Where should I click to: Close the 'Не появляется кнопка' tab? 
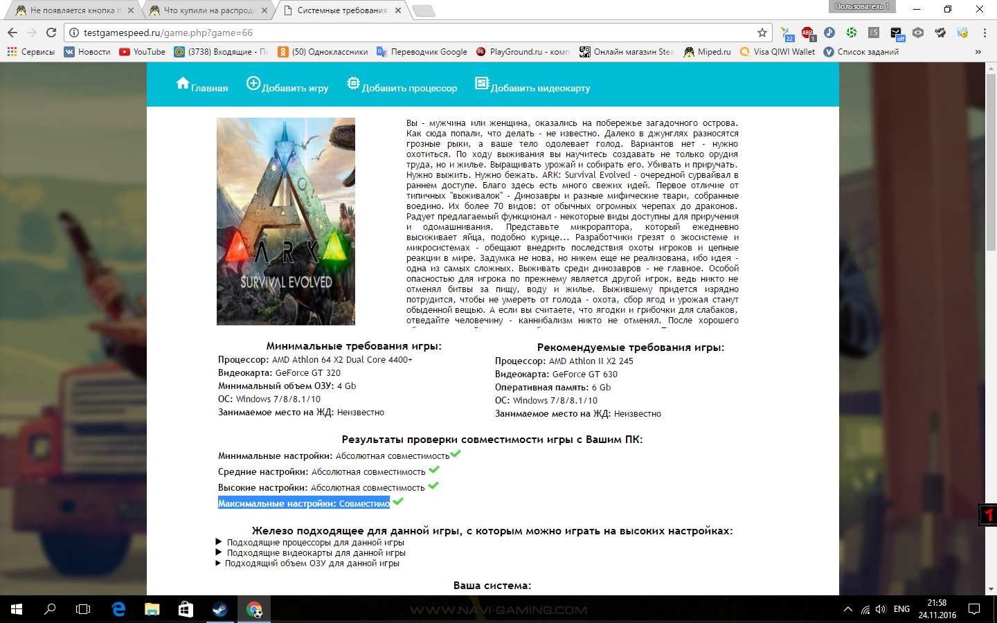pos(131,10)
